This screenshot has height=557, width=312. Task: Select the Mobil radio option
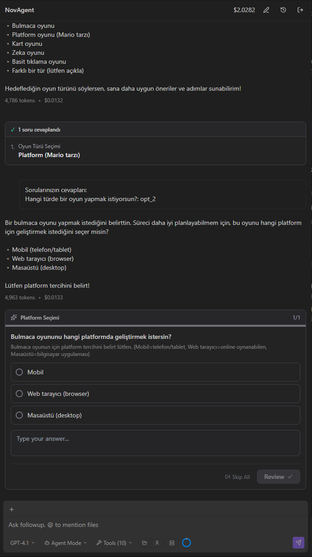(156, 372)
